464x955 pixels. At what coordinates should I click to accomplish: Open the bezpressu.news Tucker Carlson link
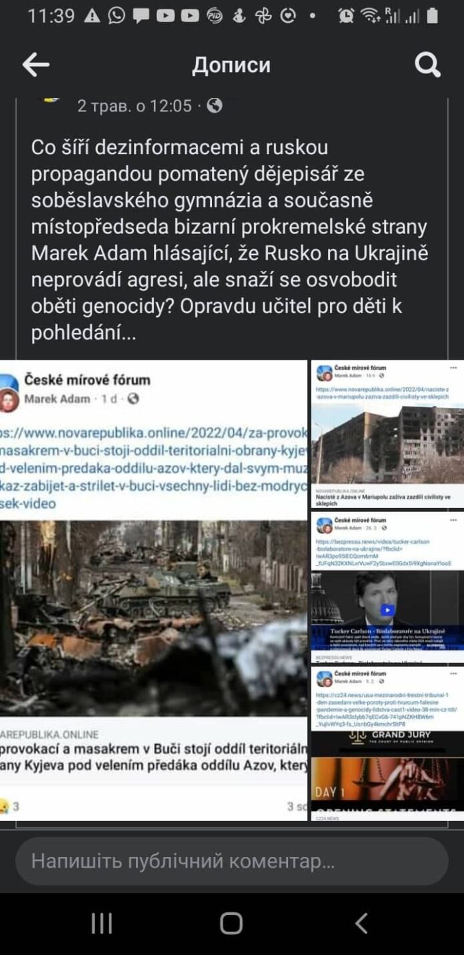click(383, 553)
